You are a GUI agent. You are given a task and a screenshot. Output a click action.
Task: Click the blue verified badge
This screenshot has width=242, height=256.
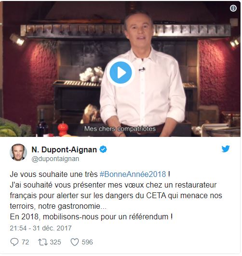(103, 149)
